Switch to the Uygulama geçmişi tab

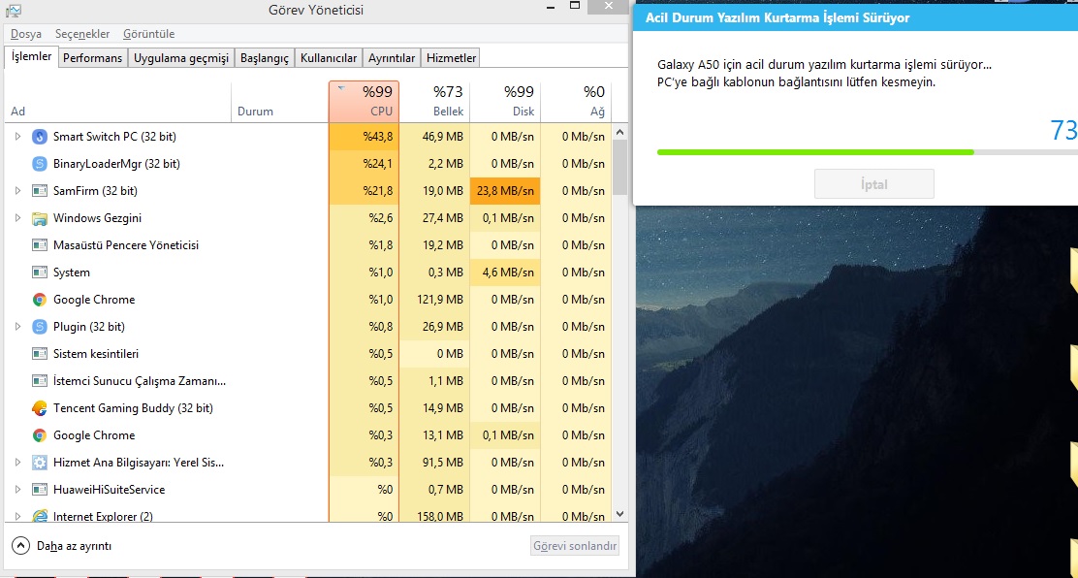tap(181, 58)
